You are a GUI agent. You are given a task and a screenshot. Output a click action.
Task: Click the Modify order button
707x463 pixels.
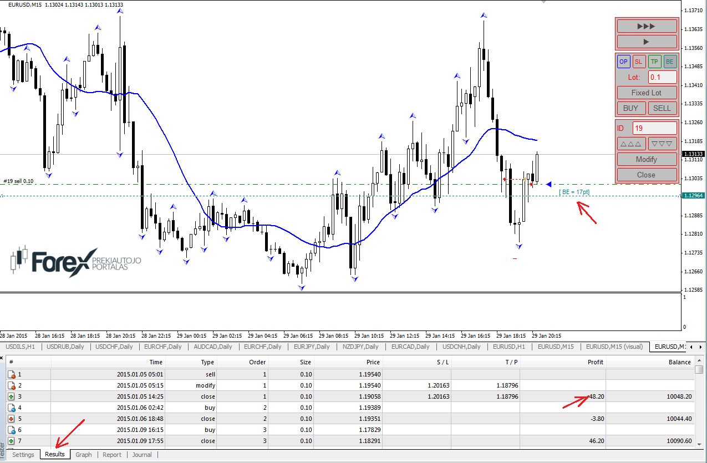point(647,159)
